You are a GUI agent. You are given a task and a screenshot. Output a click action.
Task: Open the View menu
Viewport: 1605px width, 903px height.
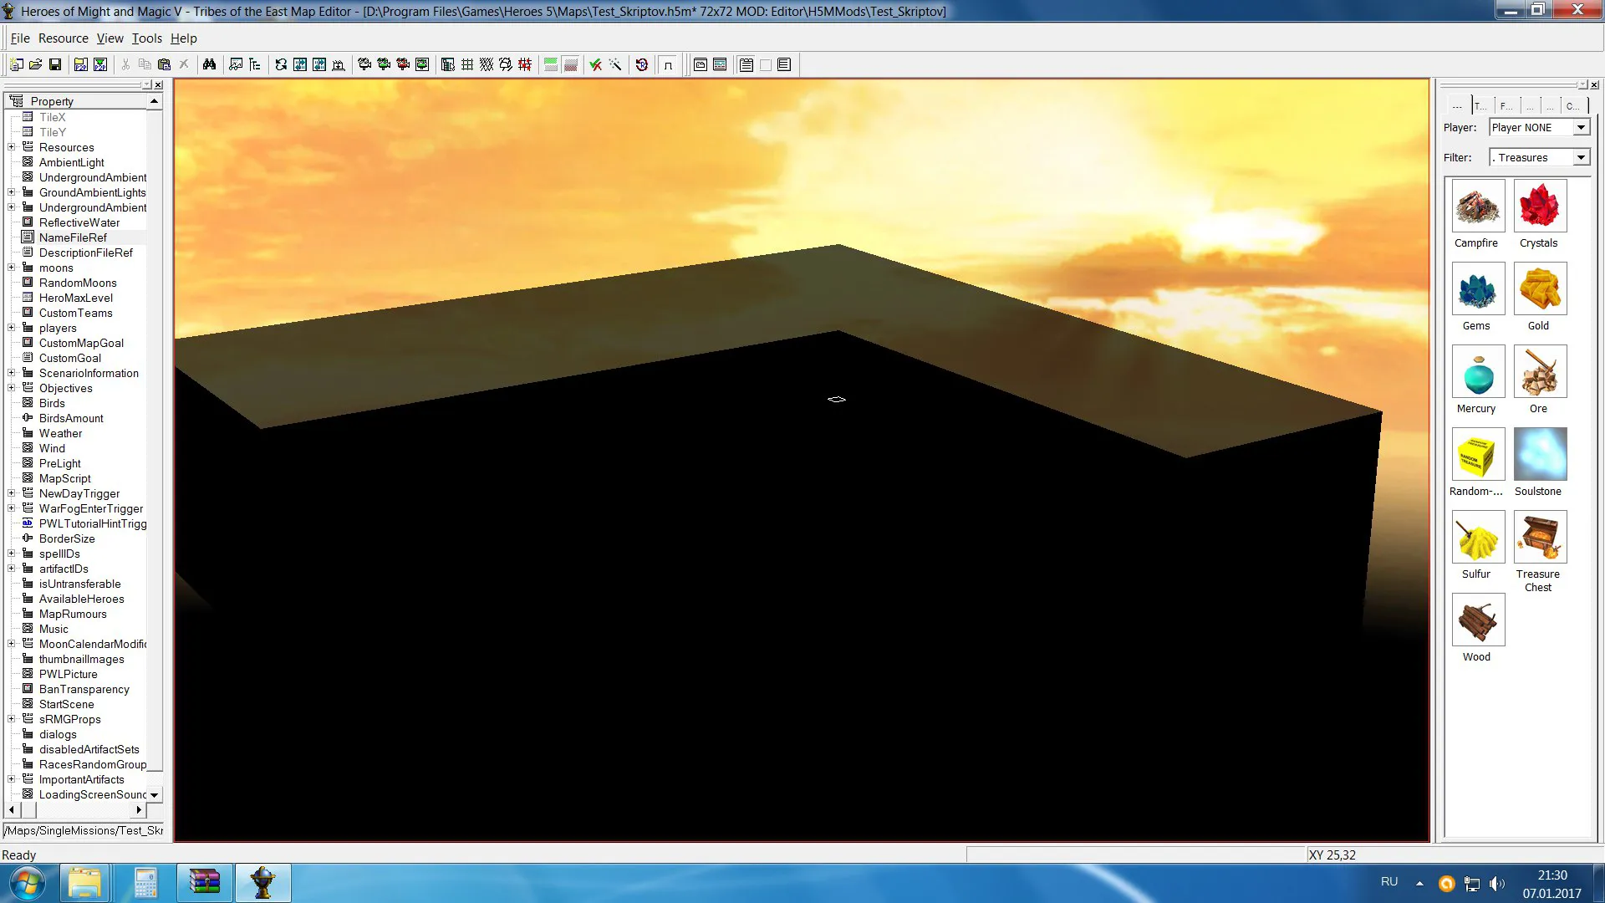point(110,38)
